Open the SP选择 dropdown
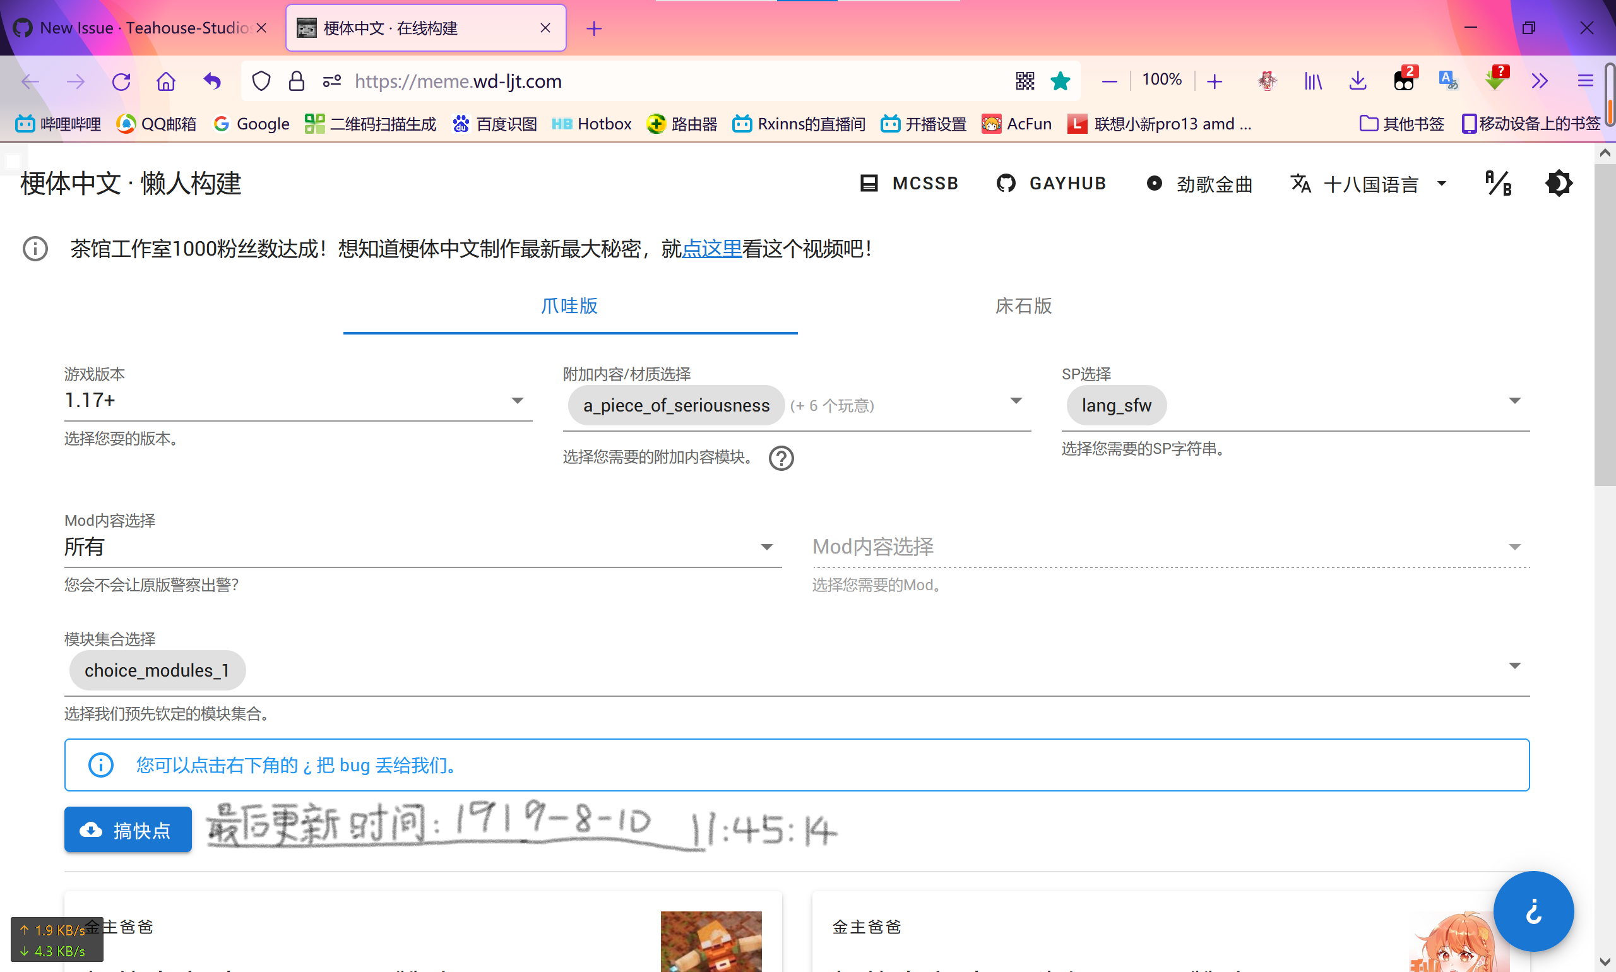Viewport: 1616px width, 972px height. (x=1515, y=400)
